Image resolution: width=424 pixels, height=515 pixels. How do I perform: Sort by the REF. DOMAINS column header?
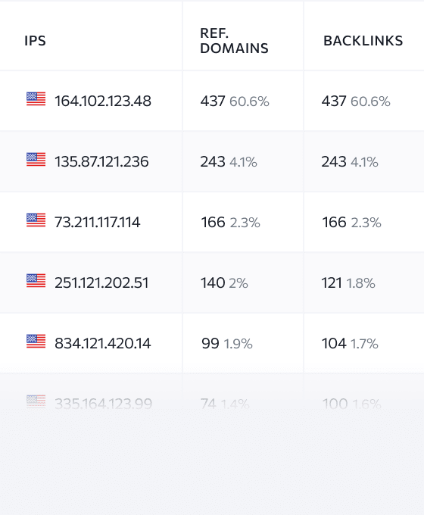click(x=234, y=41)
